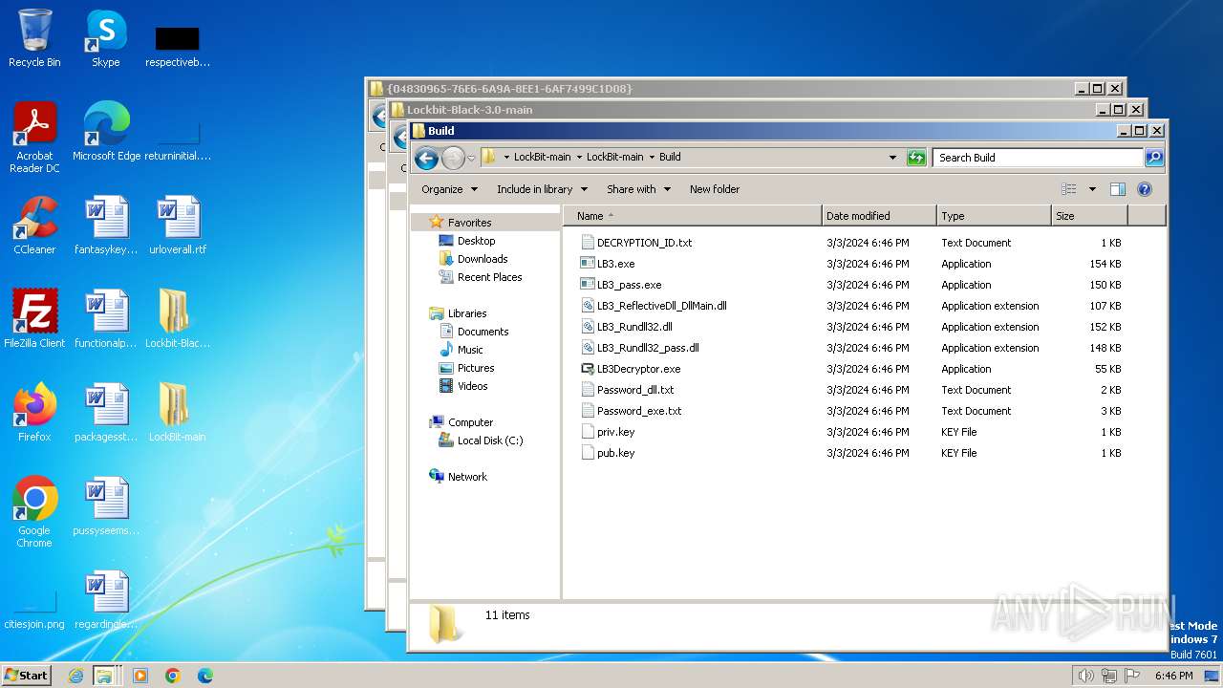Refresh the Build folder view
Screen dimensions: 1223x688
[916, 158]
